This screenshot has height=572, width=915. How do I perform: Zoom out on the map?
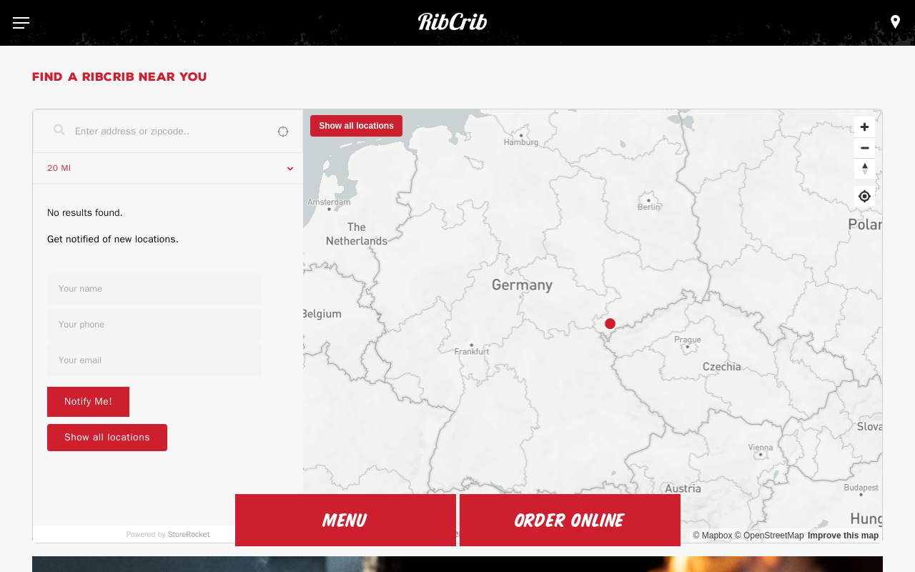tap(864, 148)
